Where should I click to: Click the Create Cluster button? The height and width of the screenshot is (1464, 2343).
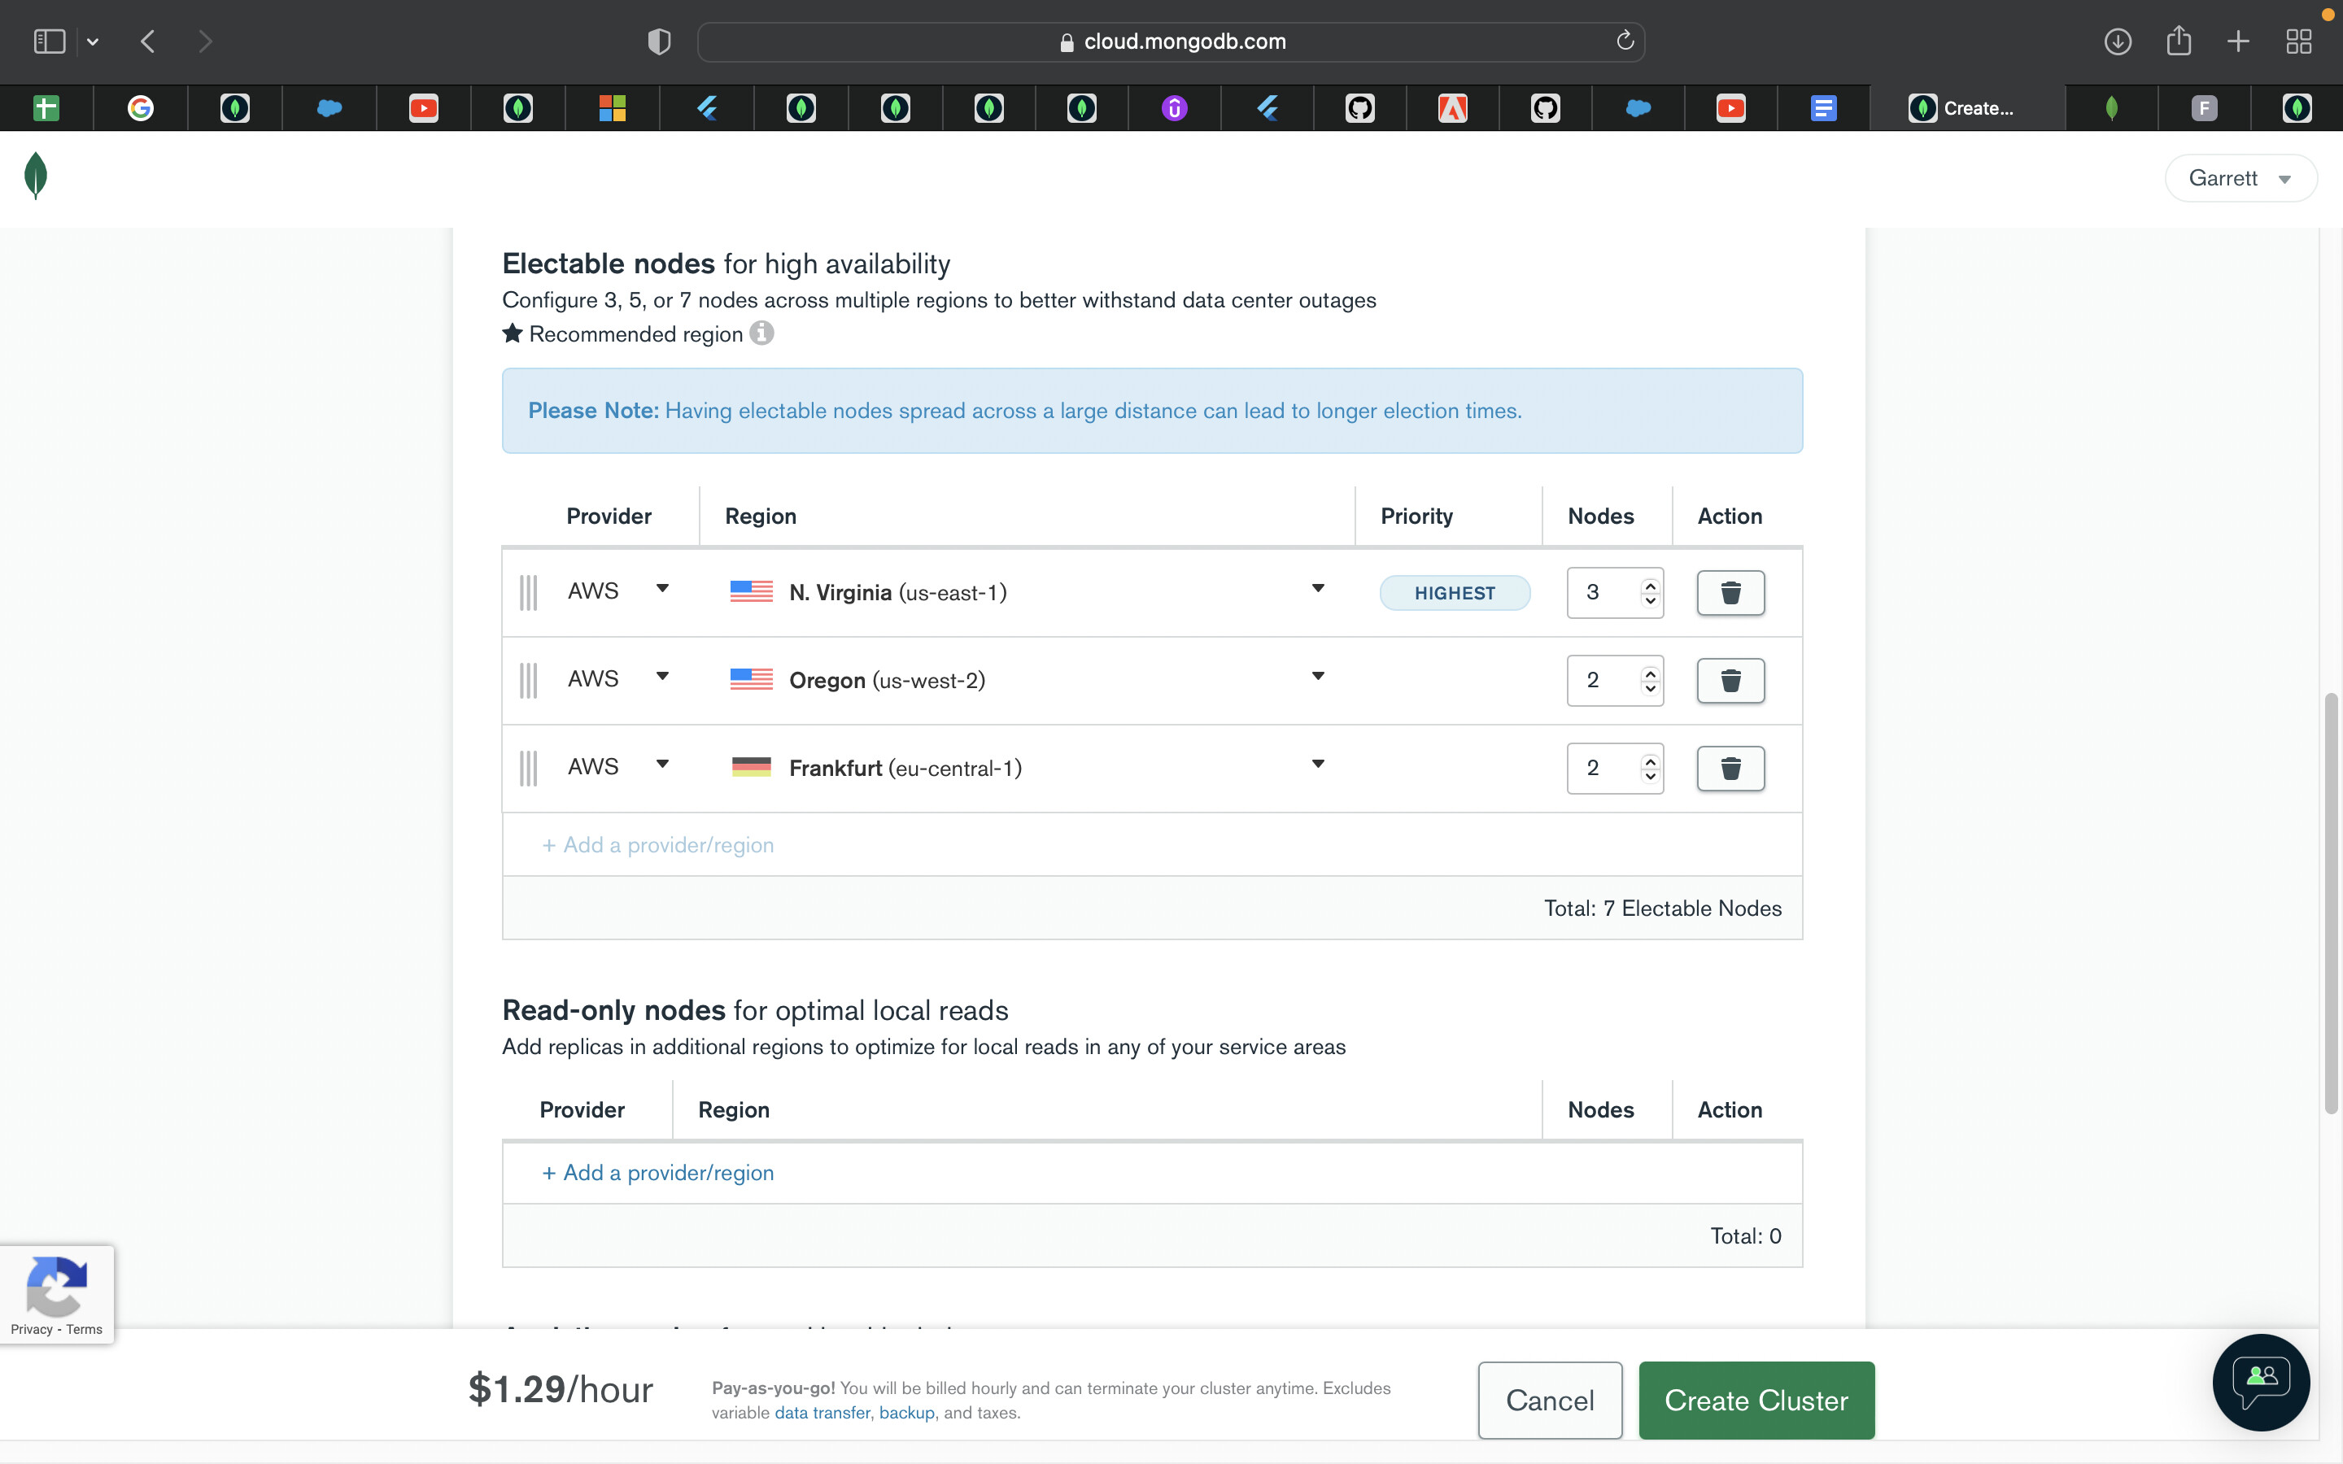pos(1756,1400)
